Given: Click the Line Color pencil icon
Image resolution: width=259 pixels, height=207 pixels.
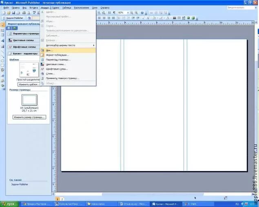Looking at the screenshot, I should click(x=161, y=18).
